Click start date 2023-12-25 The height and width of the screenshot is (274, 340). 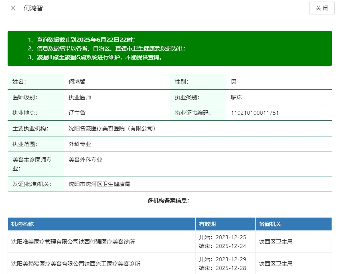point(231,237)
